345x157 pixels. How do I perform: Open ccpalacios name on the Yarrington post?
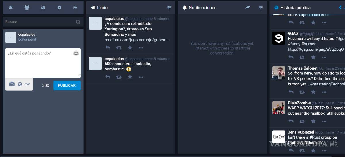(x=114, y=18)
